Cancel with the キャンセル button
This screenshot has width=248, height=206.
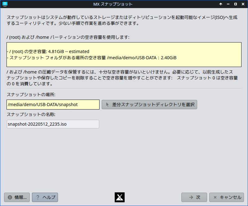tap(227, 197)
